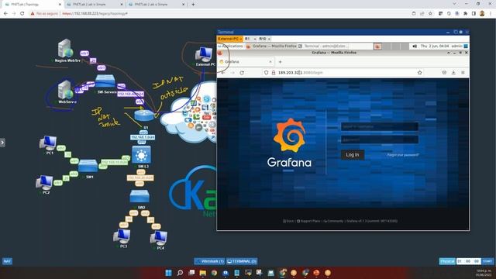Click the Start timer button
The height and width of the screenshot is (279, 496).
pyautogui.click(x=487, y=261)
